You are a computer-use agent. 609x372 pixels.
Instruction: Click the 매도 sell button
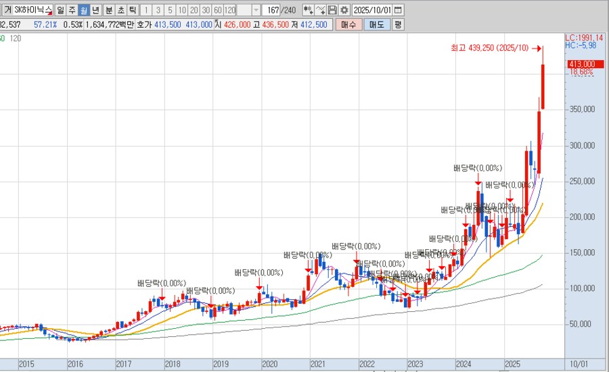[376, 24]
